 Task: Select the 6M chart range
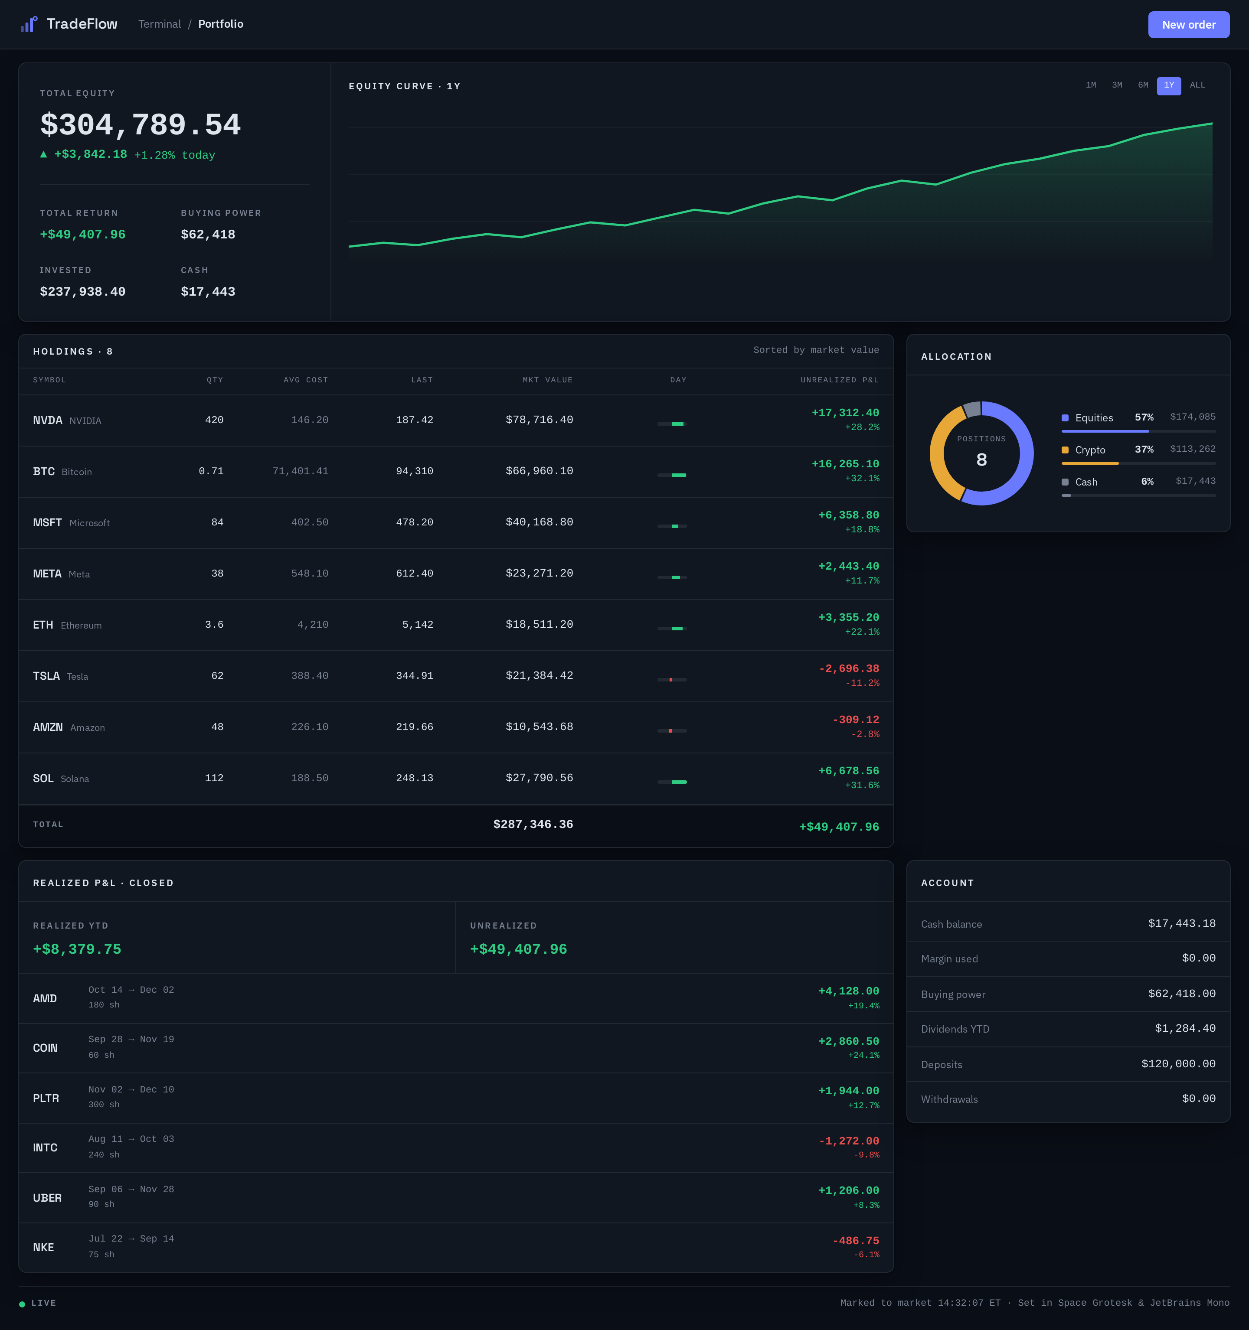coord(1143,86)
